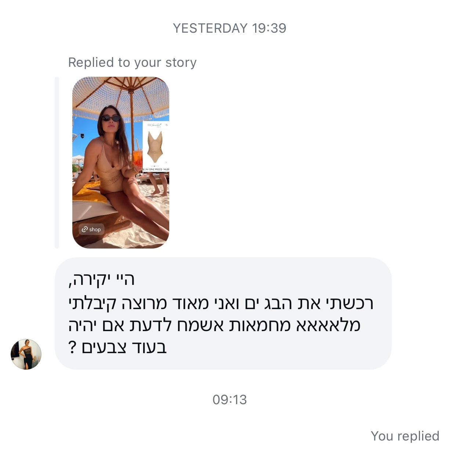Tap the 'ONE PIECE- NUDE' product caption

(x=156, y=169)
